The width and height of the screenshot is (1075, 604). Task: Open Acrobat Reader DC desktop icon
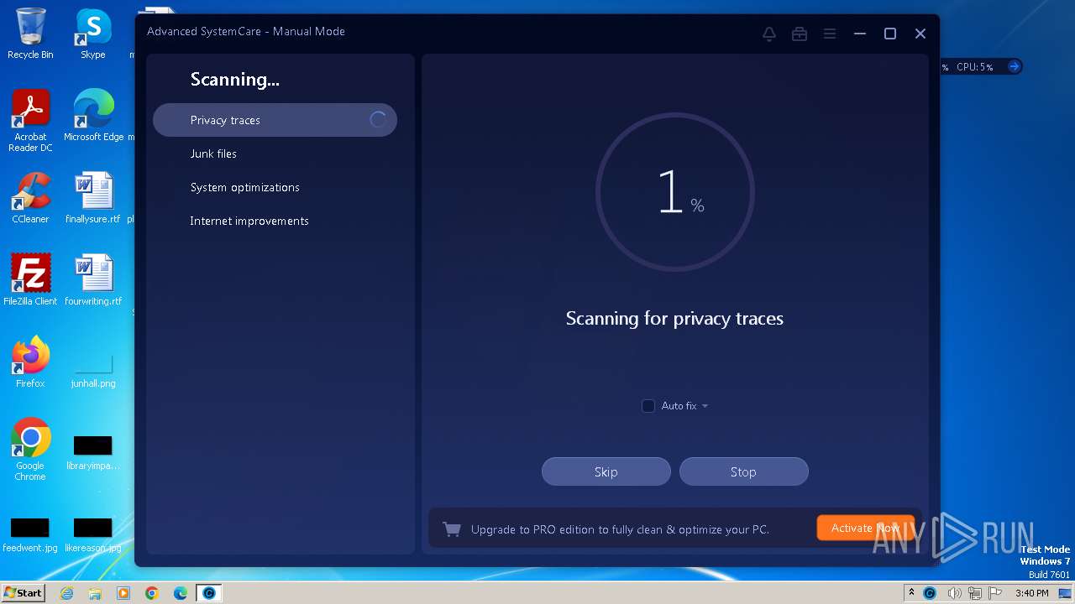pos(30,121)
